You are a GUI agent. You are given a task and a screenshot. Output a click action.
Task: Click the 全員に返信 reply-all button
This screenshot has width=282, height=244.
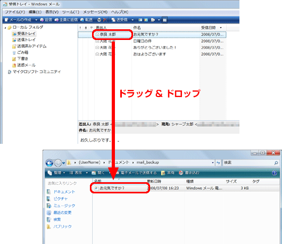(x=66, y=20)
